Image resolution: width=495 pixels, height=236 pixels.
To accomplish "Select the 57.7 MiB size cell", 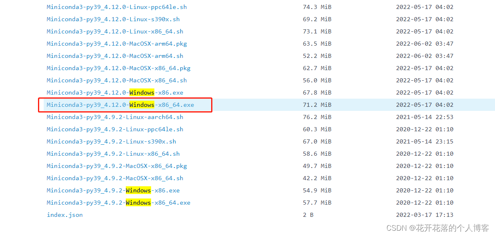I will click(317, 203).
